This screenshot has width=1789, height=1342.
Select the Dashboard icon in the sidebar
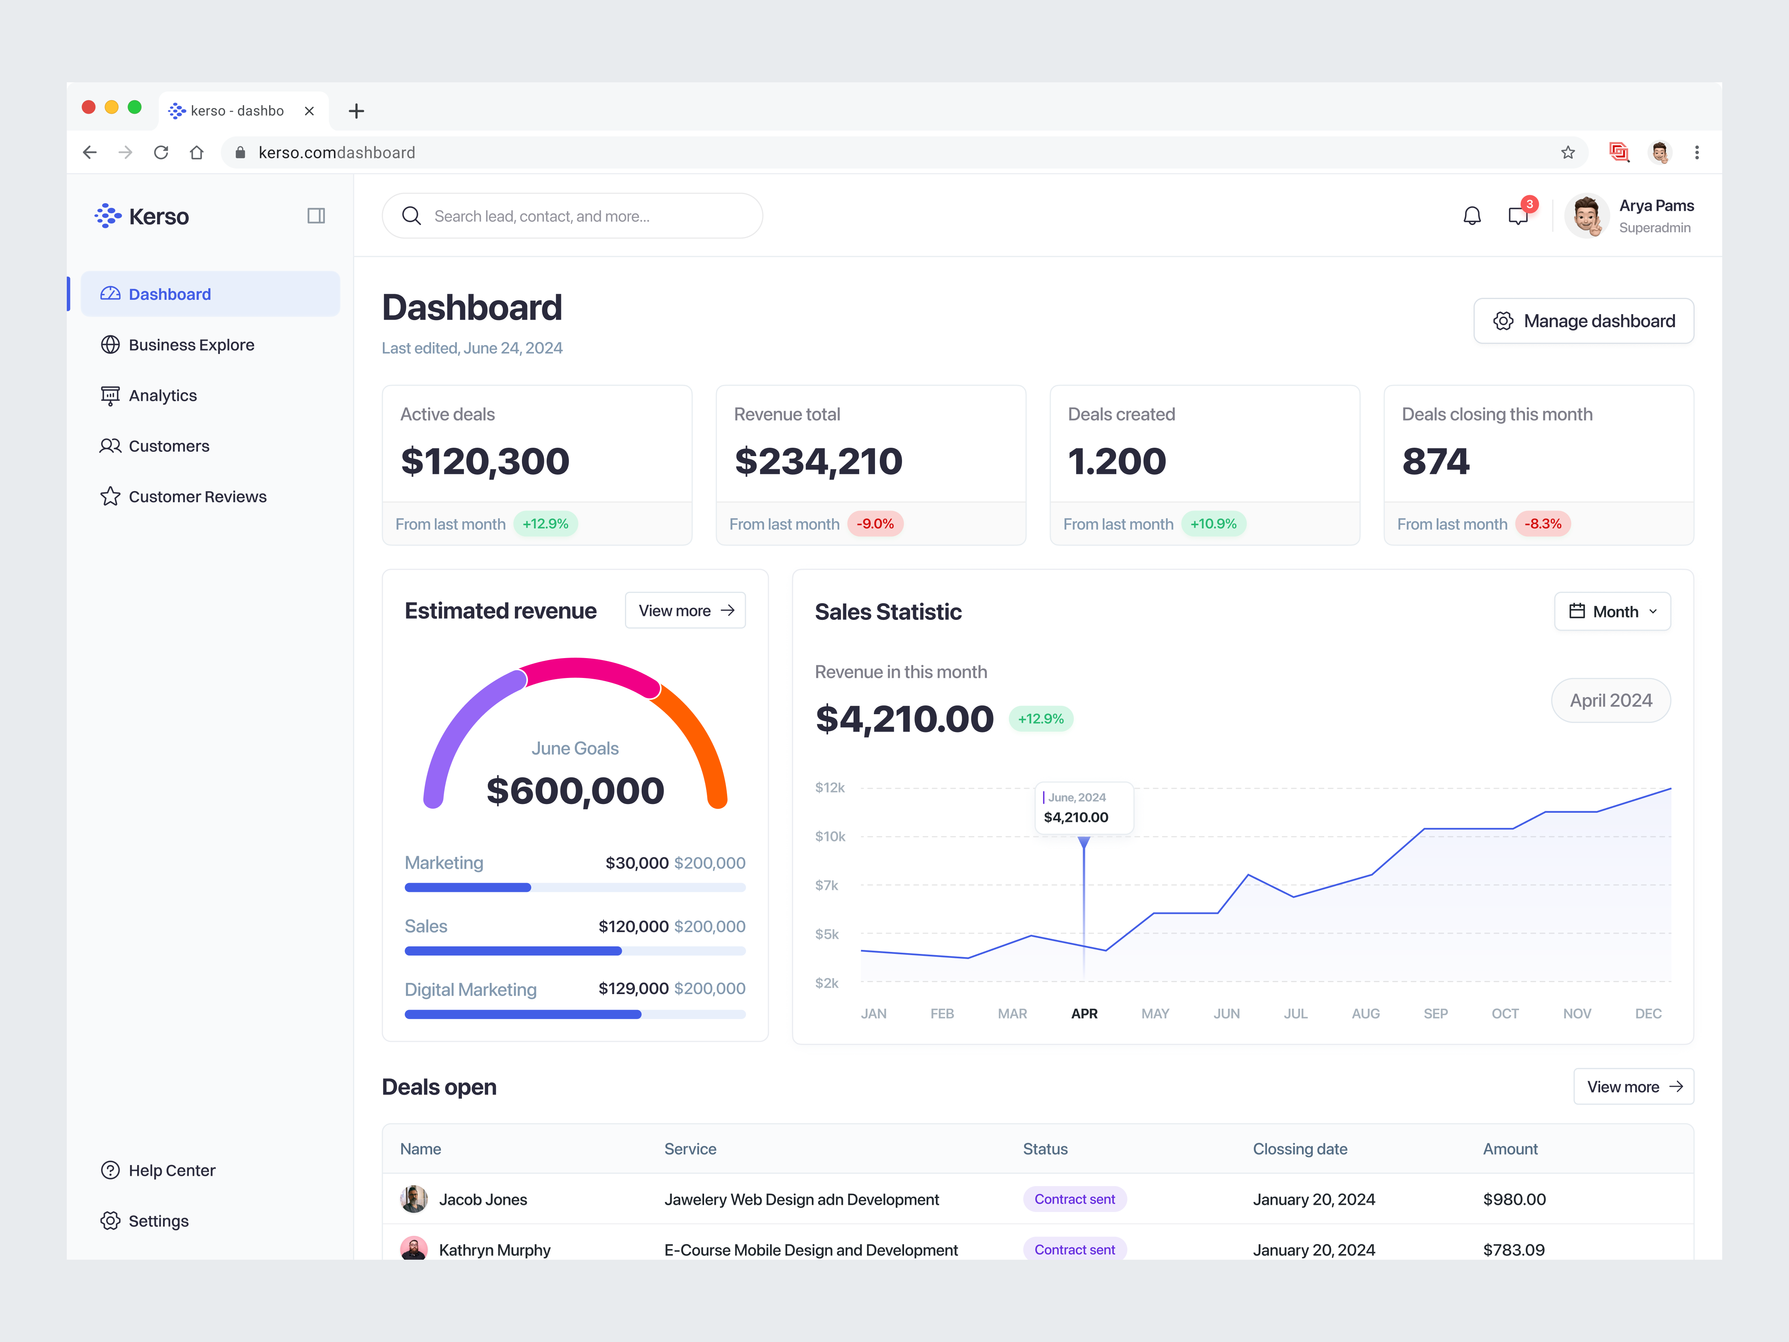110,293
